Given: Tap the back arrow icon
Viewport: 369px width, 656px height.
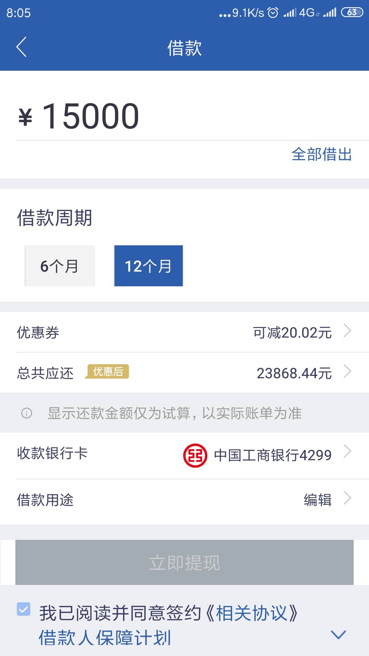Looking at the screenshot, I should tap(21, 47).
